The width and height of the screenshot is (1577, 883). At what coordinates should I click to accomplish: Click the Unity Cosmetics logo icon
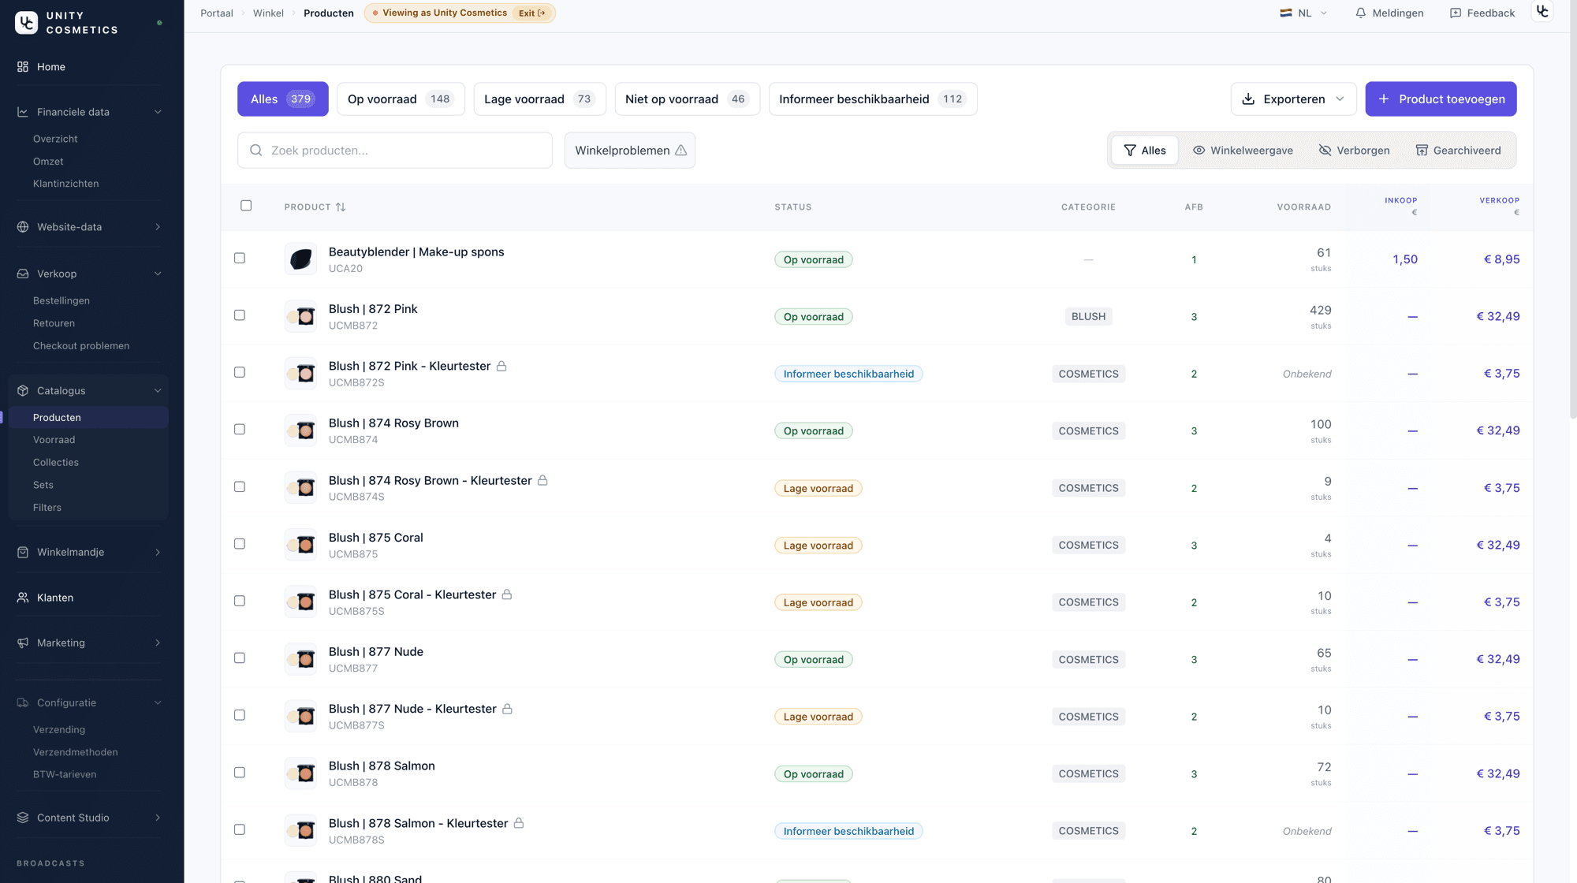[26, 22]
